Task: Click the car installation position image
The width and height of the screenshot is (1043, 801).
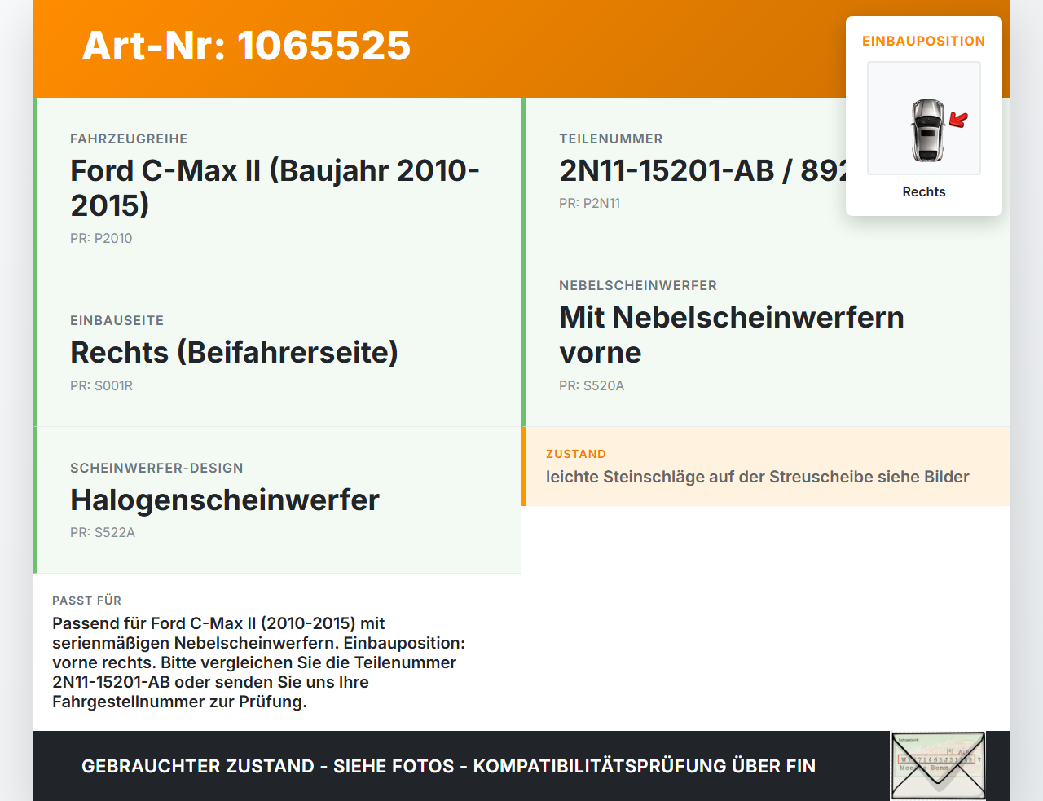Action: tap(924, 118)
